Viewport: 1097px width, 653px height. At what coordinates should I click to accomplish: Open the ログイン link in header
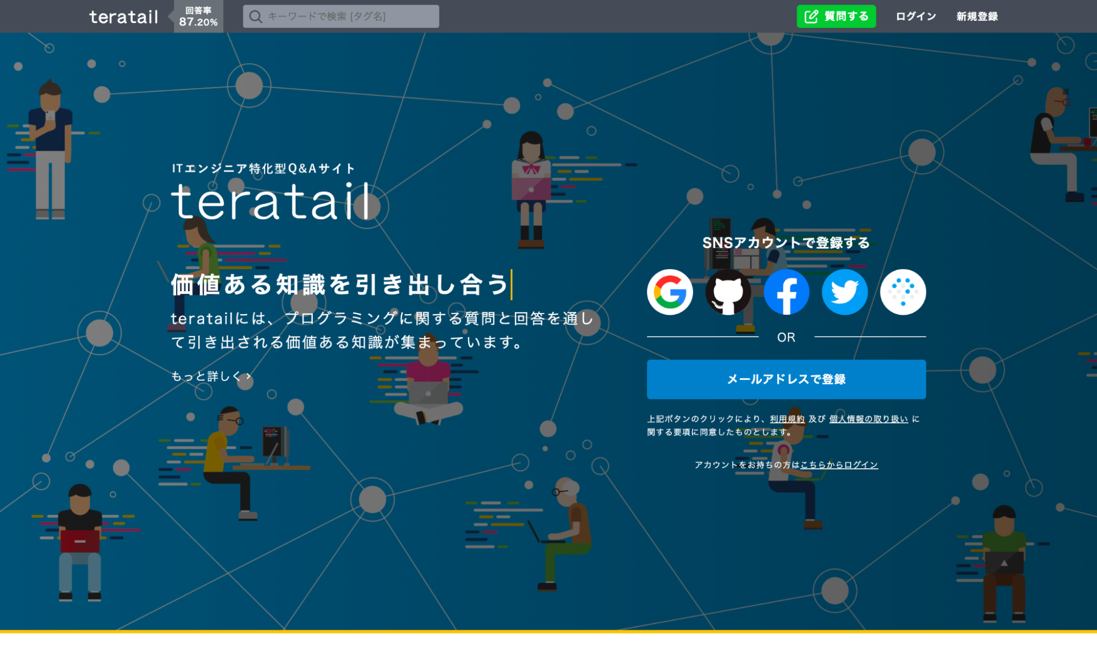[915, 16]
